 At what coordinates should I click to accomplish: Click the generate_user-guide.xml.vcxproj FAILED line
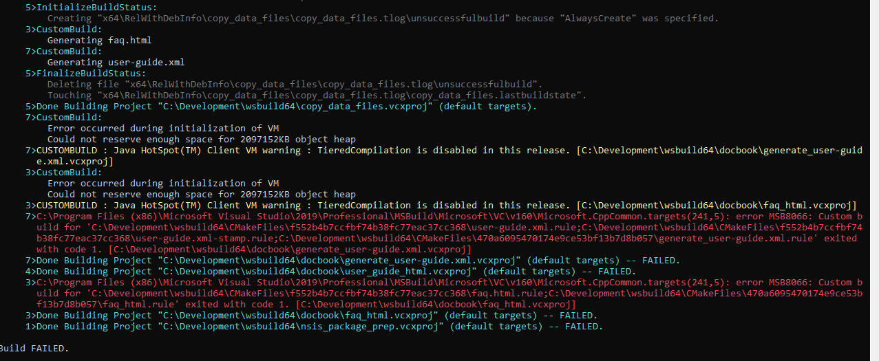coord(352,261)
